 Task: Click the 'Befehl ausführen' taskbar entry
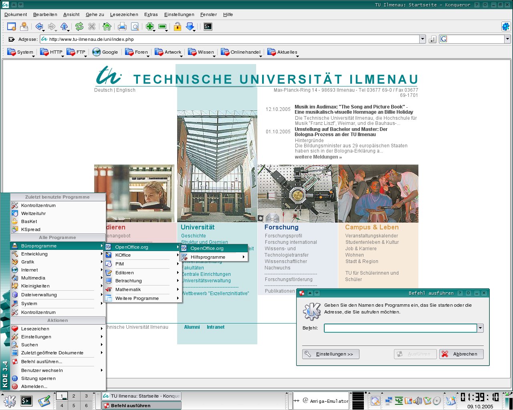(x=142, y=406)
